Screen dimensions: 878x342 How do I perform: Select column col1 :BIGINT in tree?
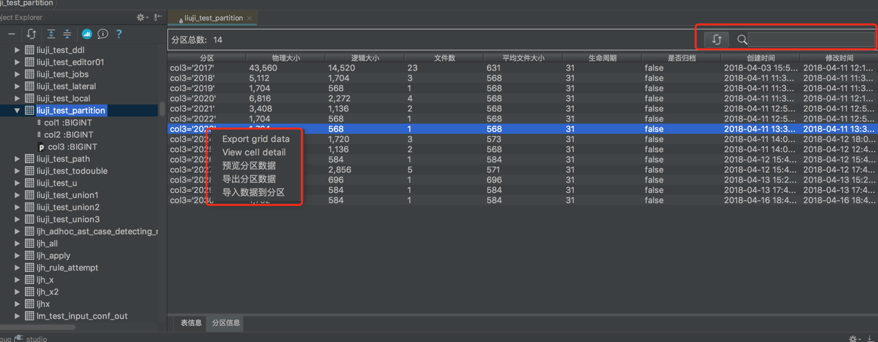(68, 122)
